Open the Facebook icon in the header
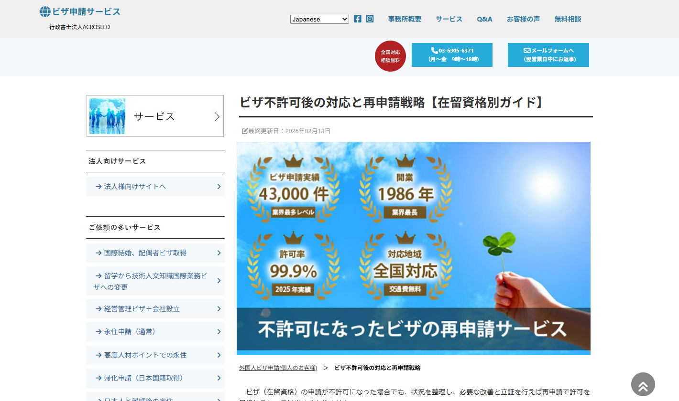 pyautogui.click(x=358, y=19)
